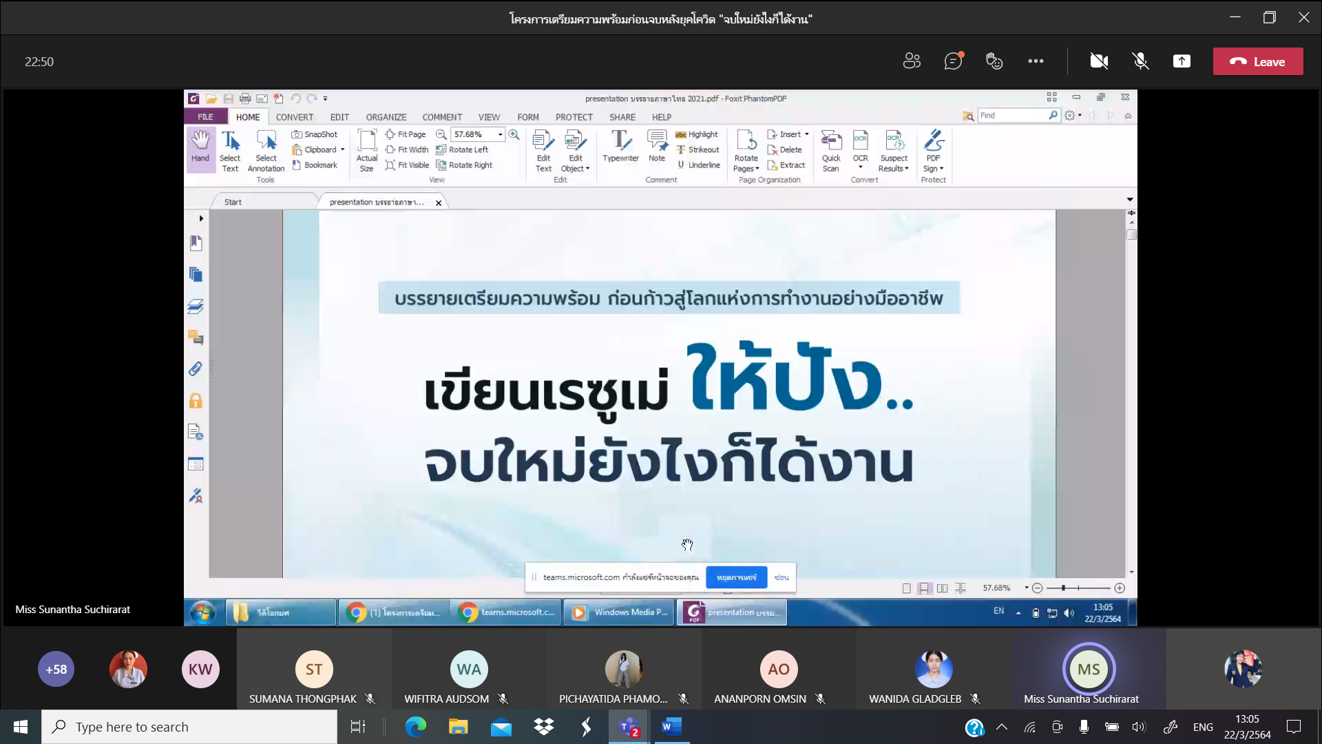Open the More actions ellipsis menu
1322x744 pixels.
click(x=1036, y=61)
